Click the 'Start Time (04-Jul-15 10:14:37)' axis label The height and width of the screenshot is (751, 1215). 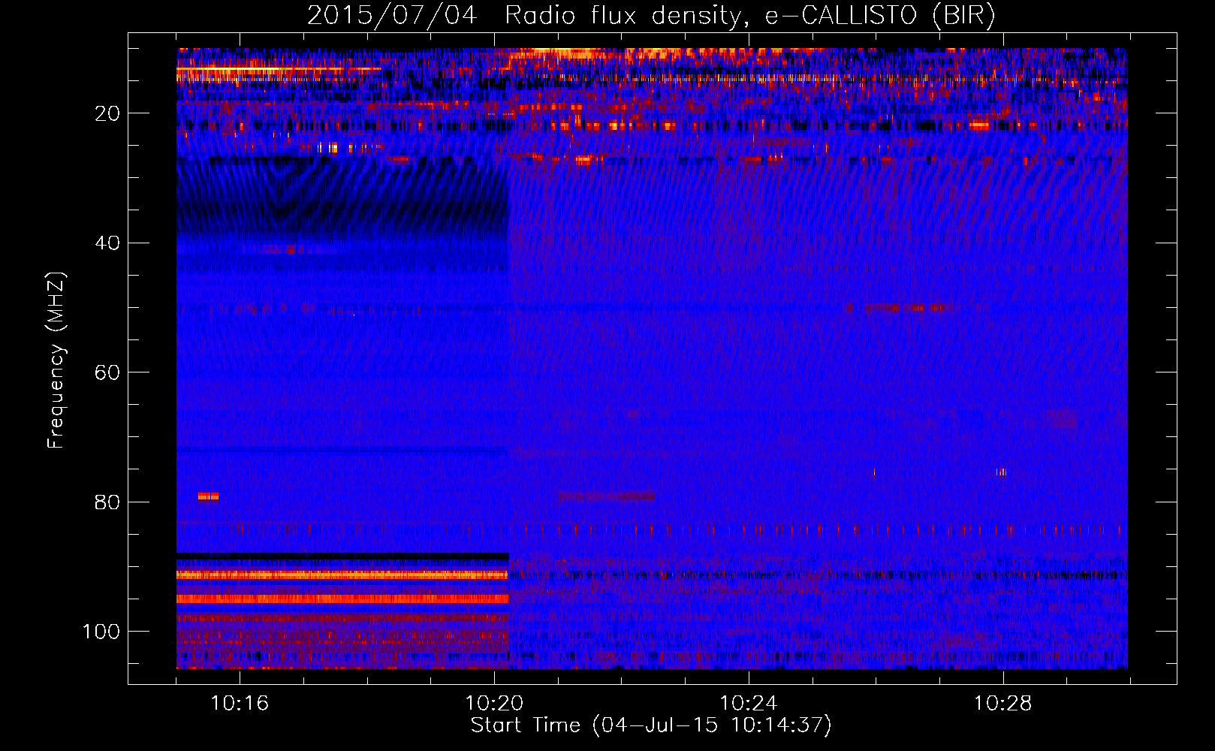coord(651,725)
